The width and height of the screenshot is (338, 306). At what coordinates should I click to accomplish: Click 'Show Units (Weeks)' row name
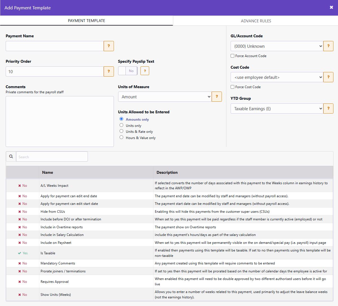pyautogui.click(x=56, y=295)
